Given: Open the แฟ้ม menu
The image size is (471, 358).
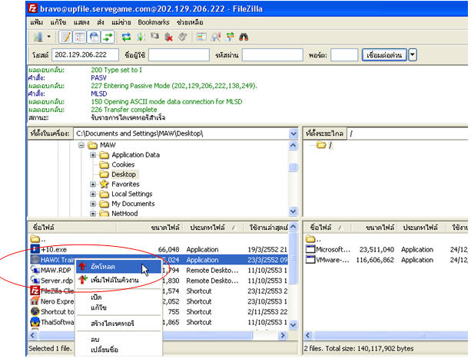Looking at the screenshot, I should click(37, 22).
